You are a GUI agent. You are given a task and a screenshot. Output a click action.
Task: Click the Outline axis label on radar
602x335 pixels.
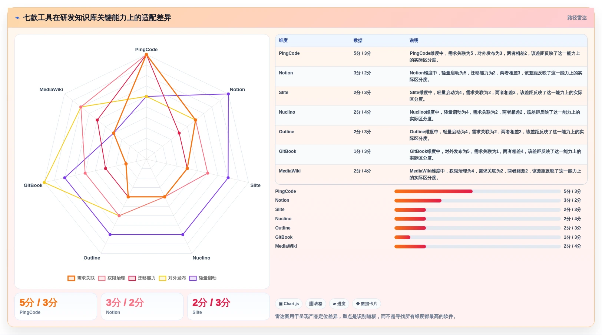click(92, 258)
